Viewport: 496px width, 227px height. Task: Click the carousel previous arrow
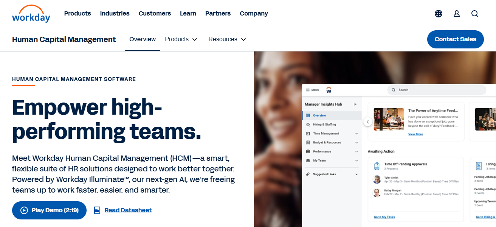(x=367, y=122)
